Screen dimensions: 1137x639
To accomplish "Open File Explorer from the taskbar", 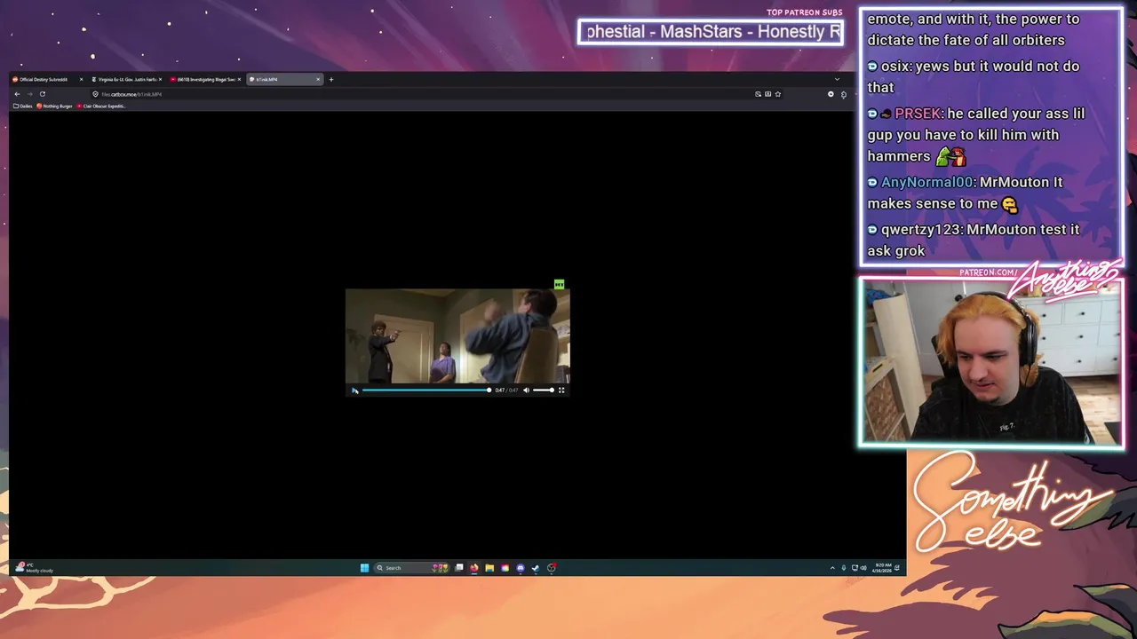I will pos(489,568).
